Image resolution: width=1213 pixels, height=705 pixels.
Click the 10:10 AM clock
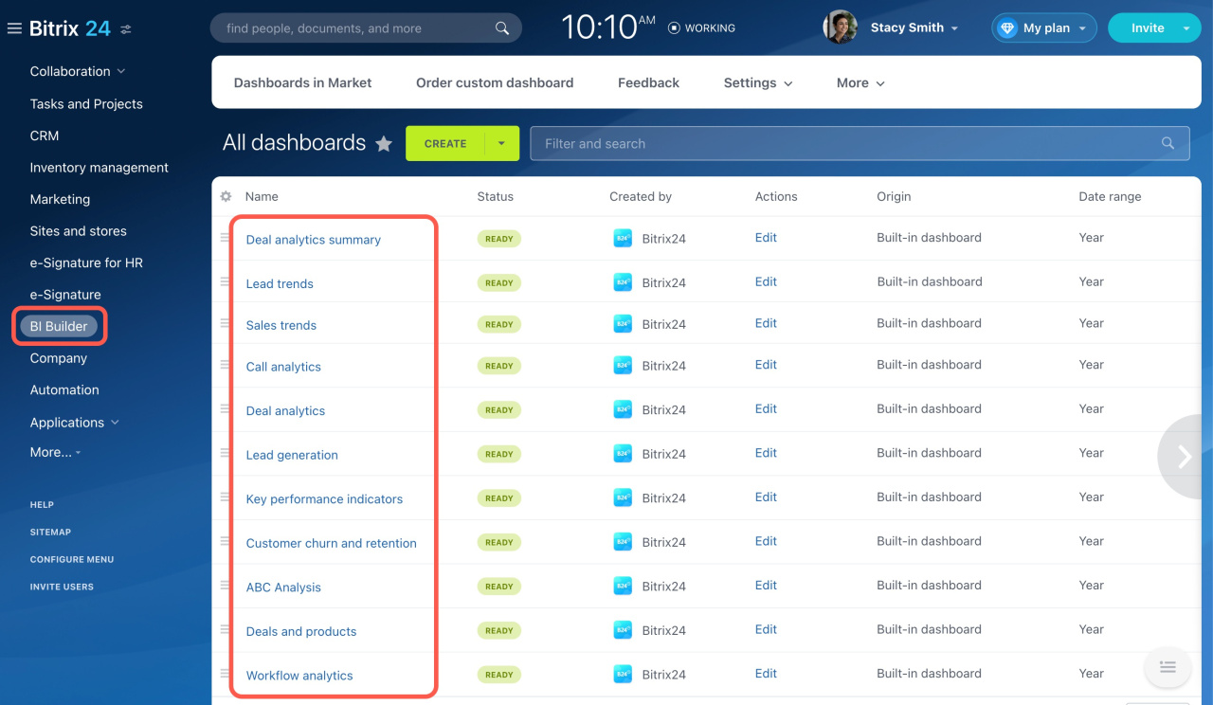point(608,27)
